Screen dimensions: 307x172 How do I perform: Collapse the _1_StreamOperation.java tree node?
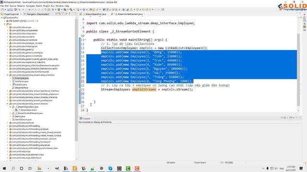(x=11, y=107)
